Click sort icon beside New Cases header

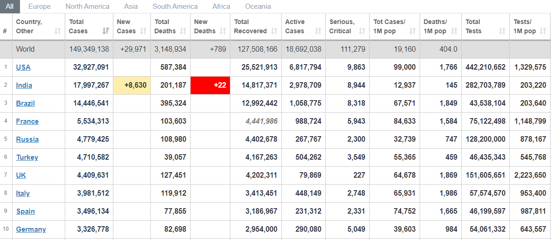click(x=143, y=31)
